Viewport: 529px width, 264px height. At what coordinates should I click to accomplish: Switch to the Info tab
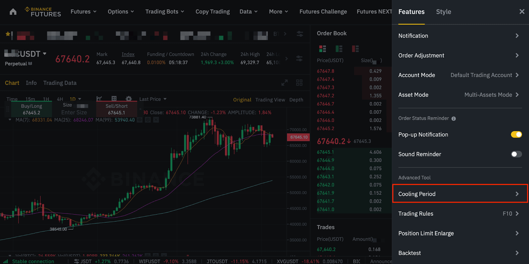point(31,83)
